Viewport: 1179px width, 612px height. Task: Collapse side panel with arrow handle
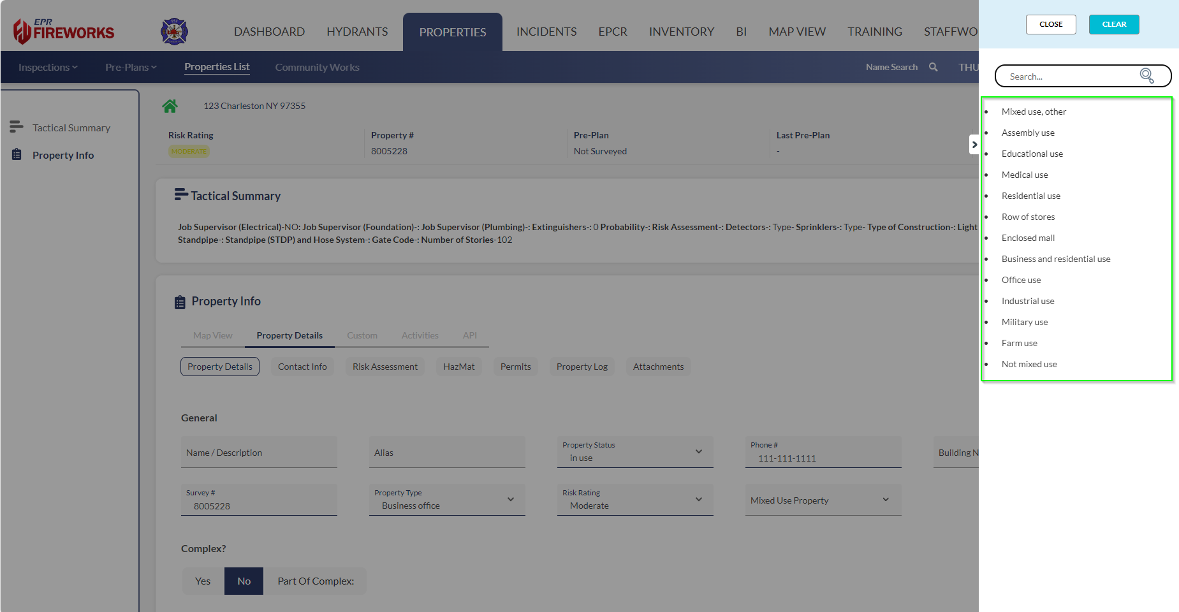[974, 145]
